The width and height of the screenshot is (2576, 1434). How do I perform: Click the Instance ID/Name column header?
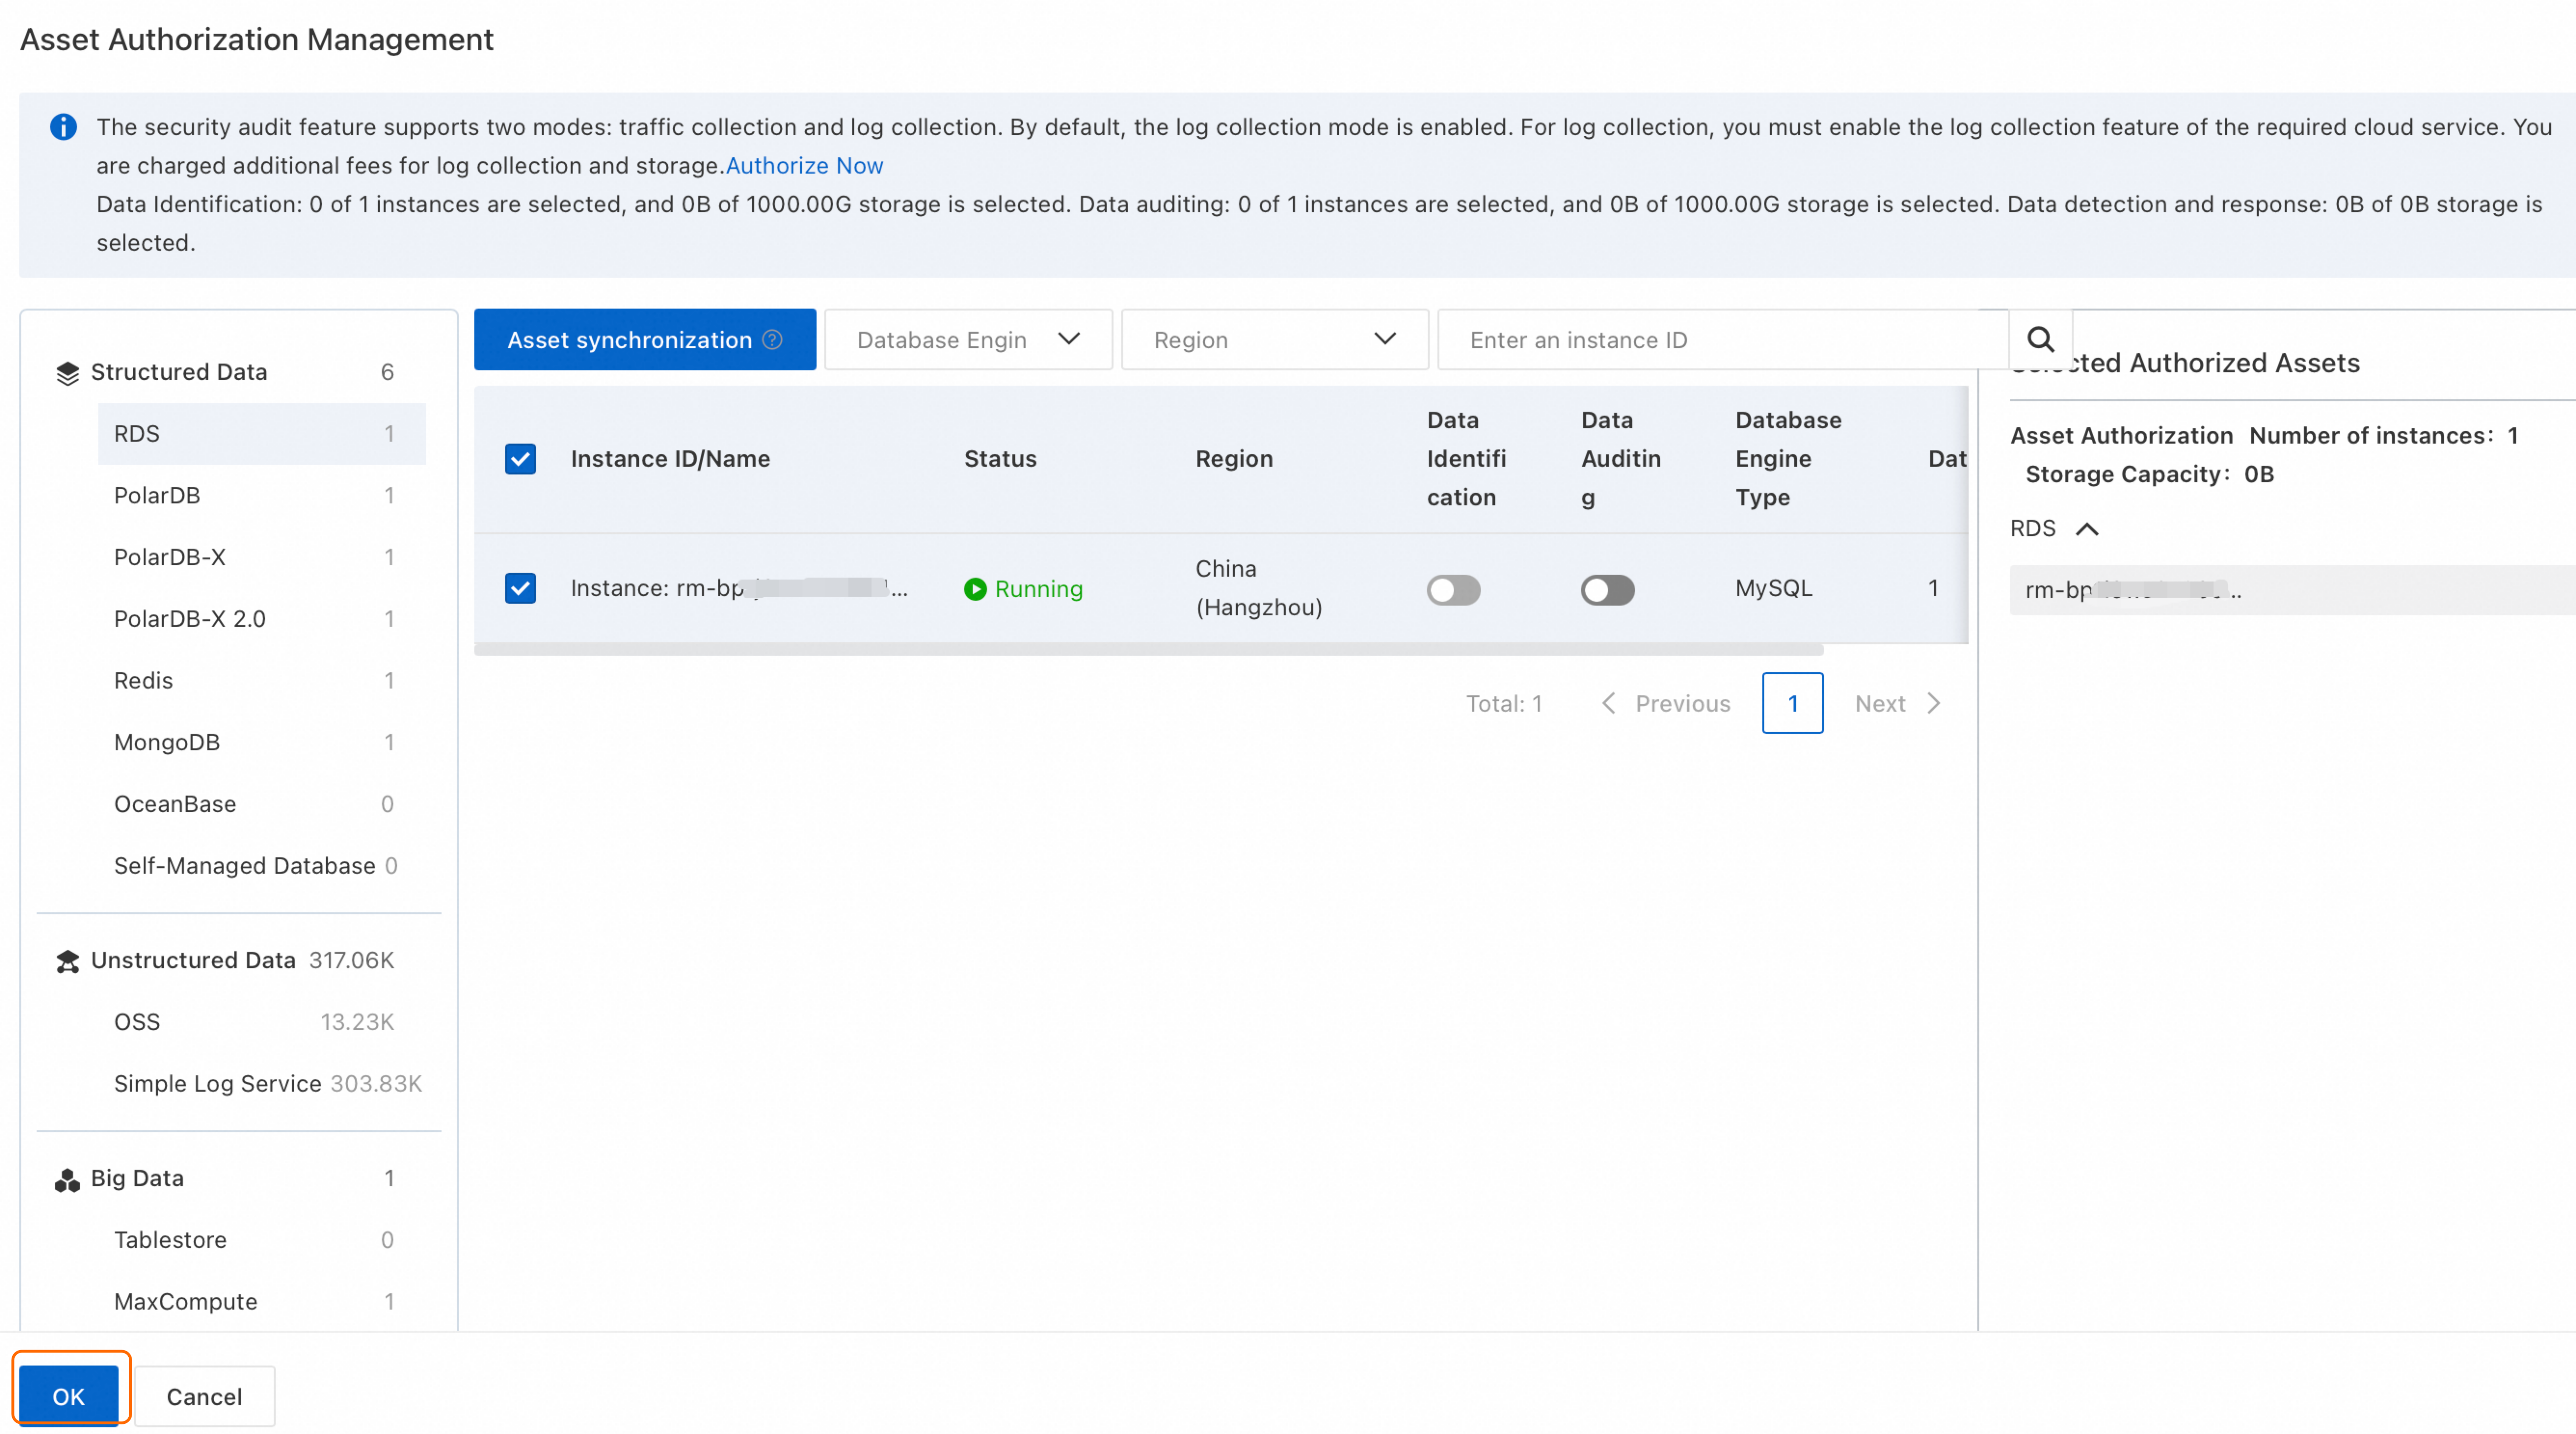670,459
